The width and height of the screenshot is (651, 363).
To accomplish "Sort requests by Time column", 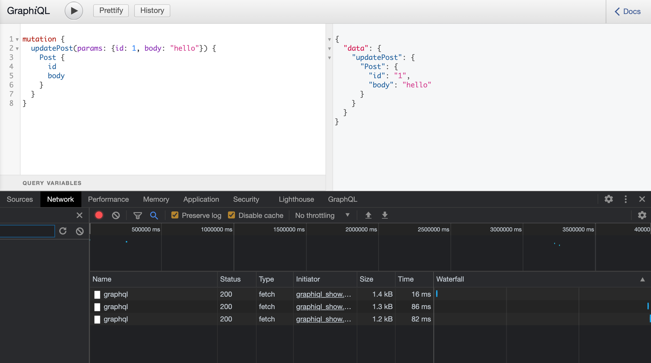I will (414, 279).
